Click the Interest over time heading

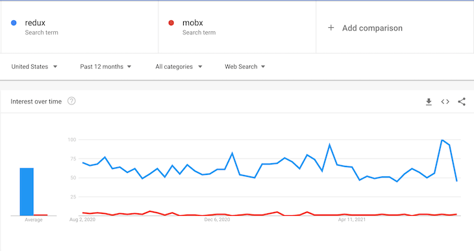tap(36, 101)
